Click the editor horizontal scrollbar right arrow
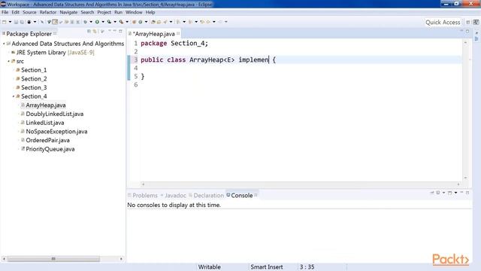The width and height of the screenshot is (481, 271). [x=458, y=184]
